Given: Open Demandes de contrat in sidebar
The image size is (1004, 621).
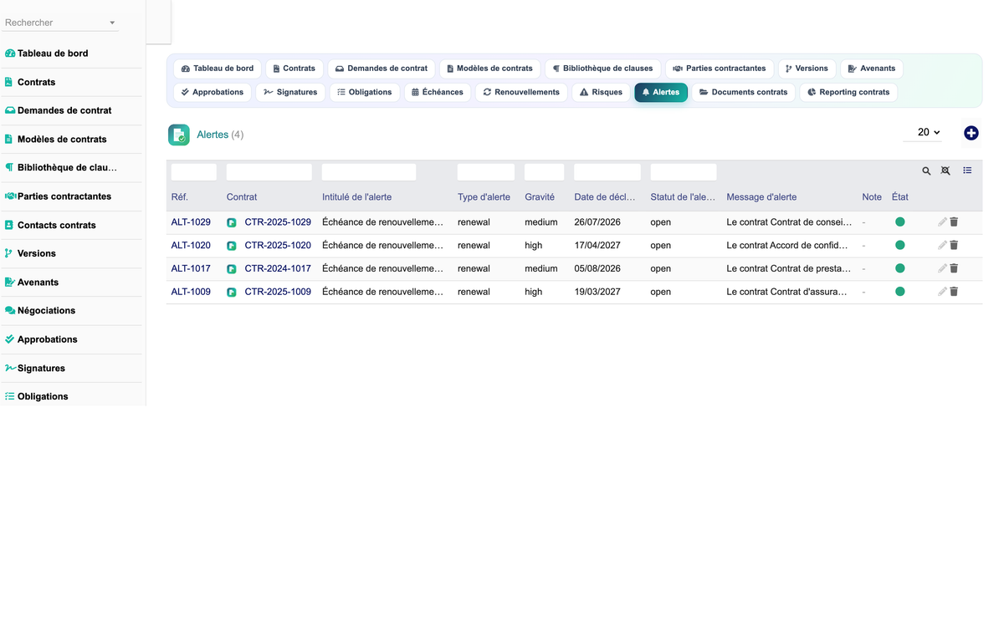Looking at the screenshot, I should pyautogui.click(x=73, y=110).
